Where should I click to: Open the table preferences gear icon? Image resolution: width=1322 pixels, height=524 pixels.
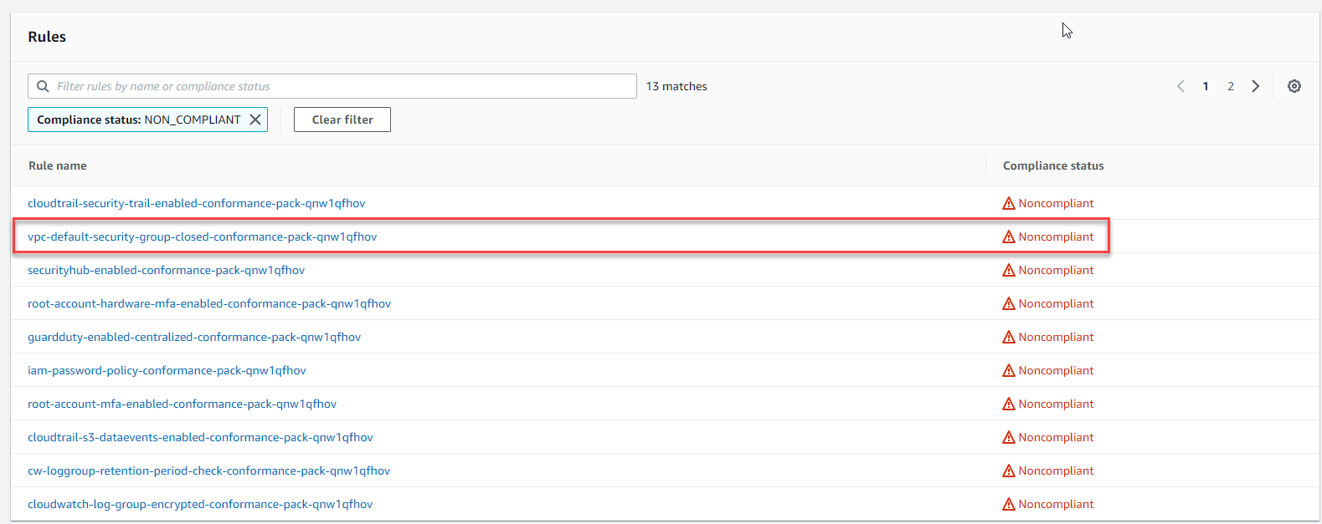(x=1294, y=86)
